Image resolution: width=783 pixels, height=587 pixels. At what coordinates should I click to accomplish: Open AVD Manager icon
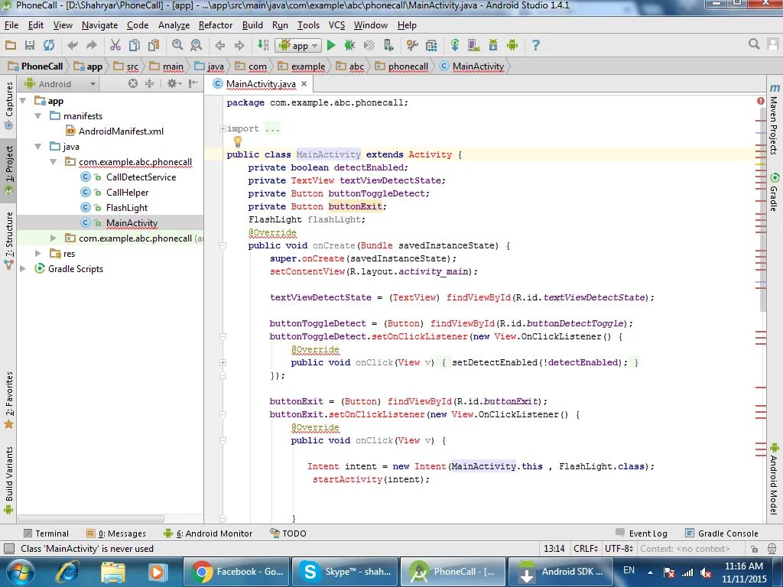pyautogui.click(x=474, y=45)
